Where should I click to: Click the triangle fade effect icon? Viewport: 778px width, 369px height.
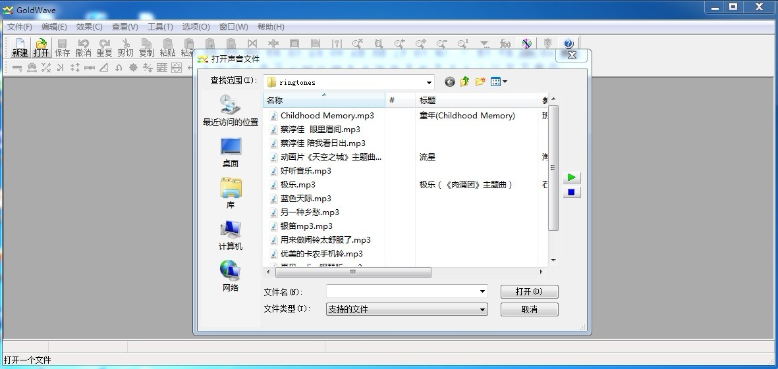tap(103, 68)
